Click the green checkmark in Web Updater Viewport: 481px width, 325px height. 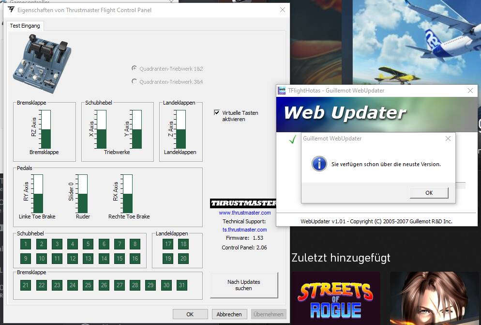point(292,140)
